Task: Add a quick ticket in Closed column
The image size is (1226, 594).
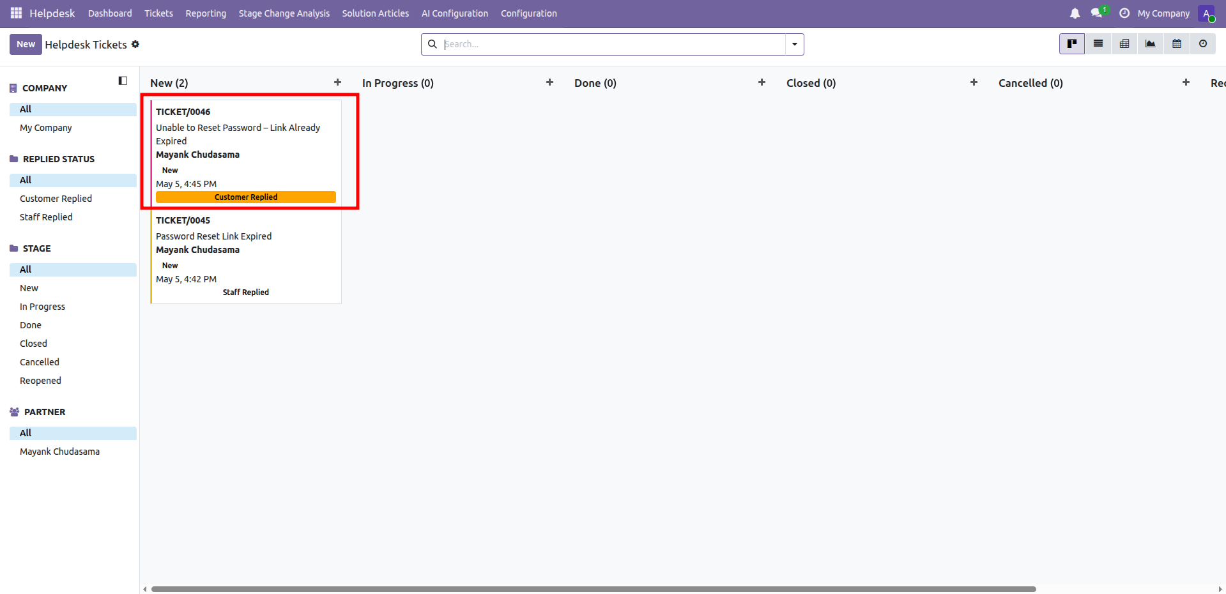Action: [974, 82]
